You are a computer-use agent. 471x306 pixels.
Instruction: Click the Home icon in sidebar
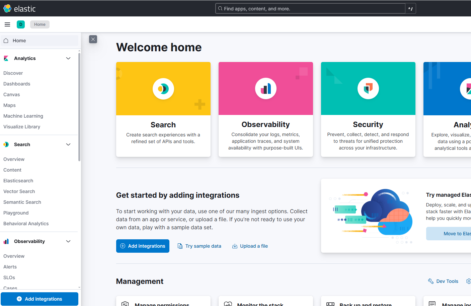point(6,41)
